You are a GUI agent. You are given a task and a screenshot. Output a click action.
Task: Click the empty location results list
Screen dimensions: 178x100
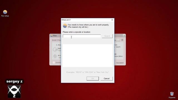88,56
